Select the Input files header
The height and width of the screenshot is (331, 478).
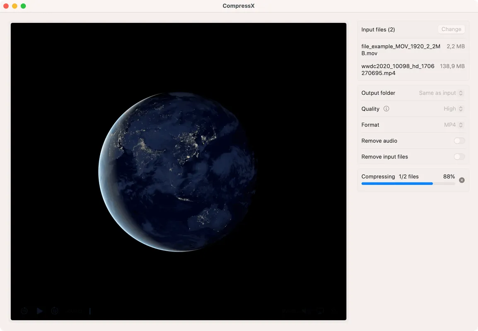[x=378, y=29]
